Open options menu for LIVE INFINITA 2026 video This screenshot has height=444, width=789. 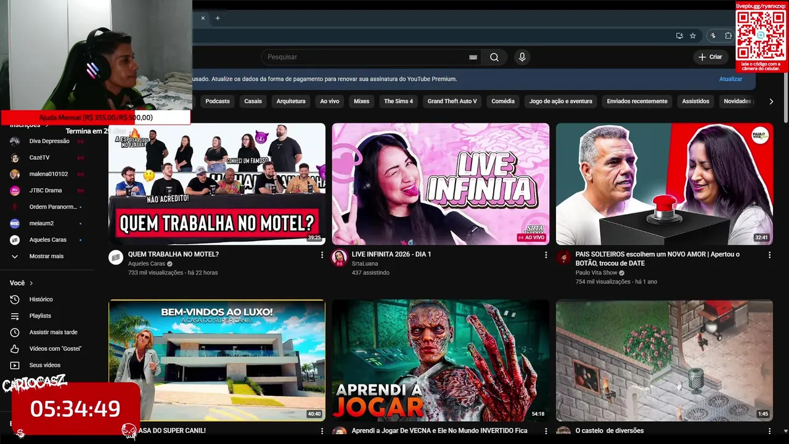tap(546, 255)
